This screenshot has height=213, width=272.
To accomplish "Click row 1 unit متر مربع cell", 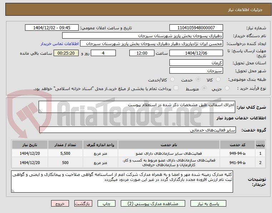I will (x=100, y=153).
